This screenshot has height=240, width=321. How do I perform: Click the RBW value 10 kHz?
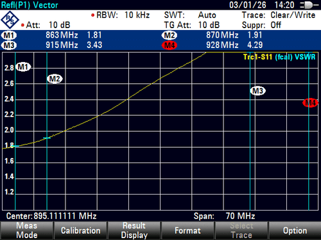tap(137, 15)
